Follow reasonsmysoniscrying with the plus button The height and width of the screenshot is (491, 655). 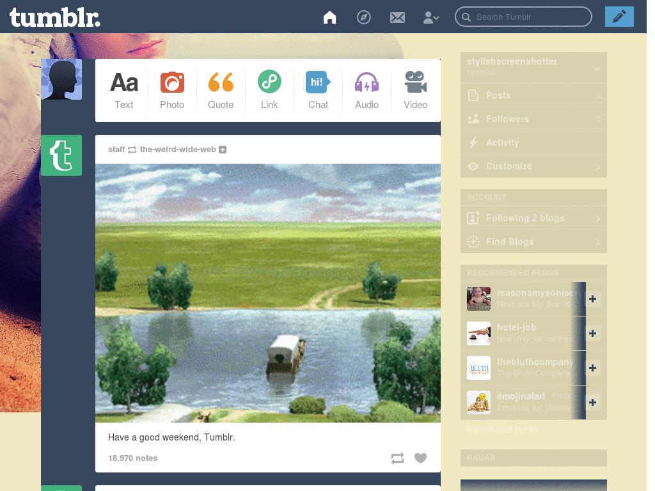tap(592, 299)
